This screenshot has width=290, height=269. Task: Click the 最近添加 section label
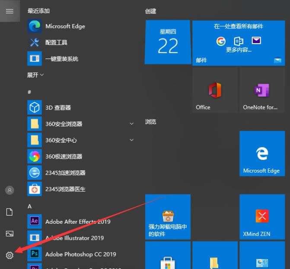(38, 11)
